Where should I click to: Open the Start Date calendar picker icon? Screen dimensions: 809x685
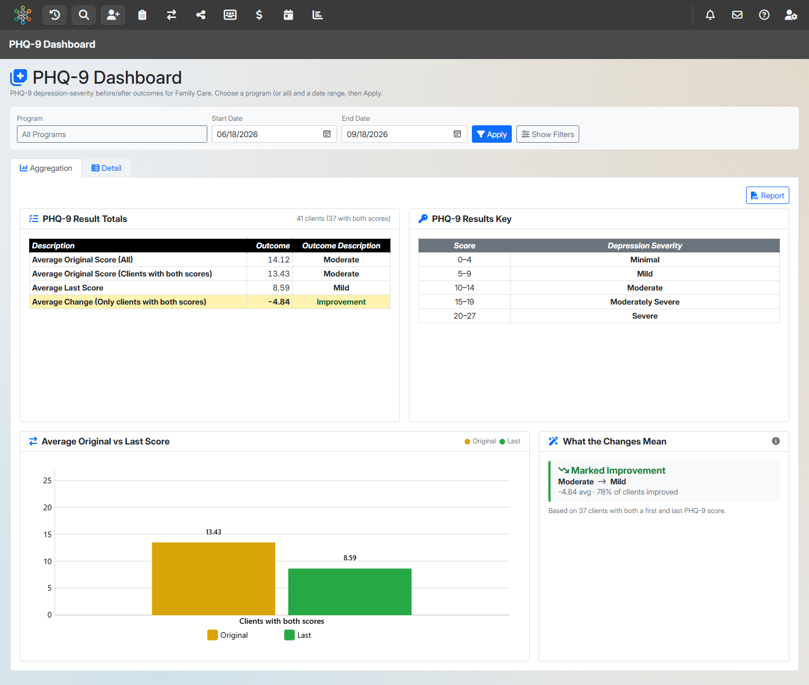327,134
